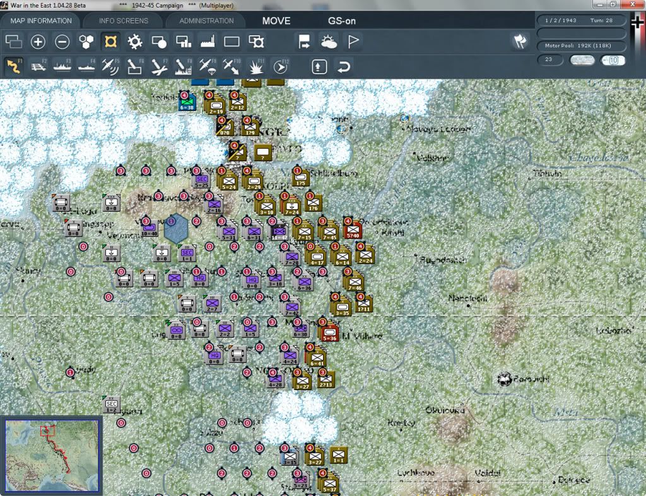Click the value 23 field
Viewport: 646px width, 496px height.
549,60
